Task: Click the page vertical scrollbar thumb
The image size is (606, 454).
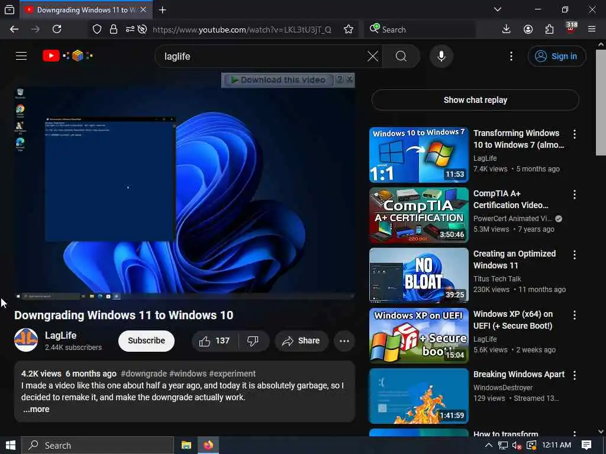Action: (x=601, y=102)
